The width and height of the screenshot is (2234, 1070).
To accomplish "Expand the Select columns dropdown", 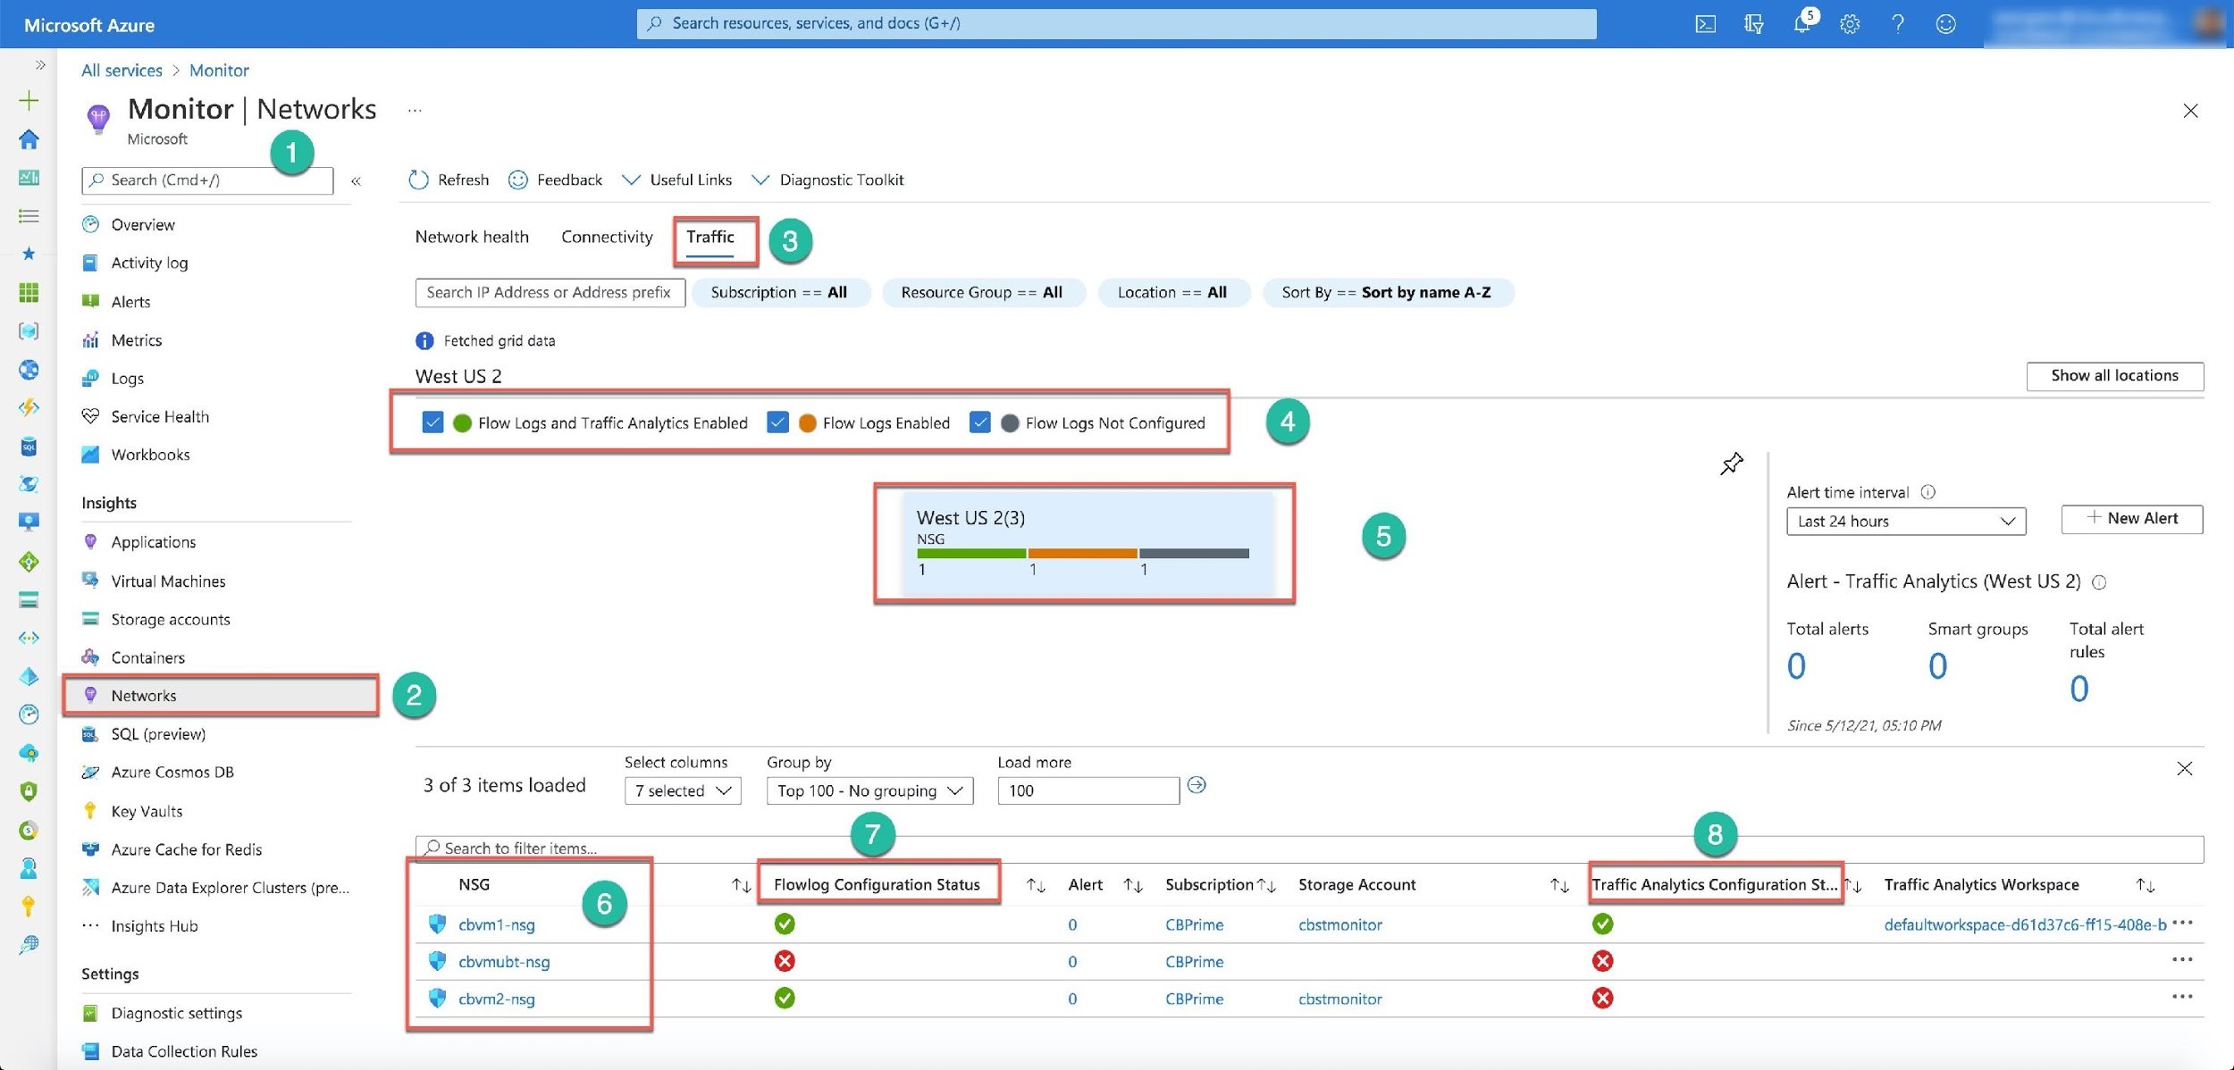I will coord(683,790).
